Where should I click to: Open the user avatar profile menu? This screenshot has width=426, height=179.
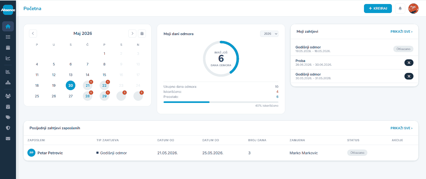413,9
